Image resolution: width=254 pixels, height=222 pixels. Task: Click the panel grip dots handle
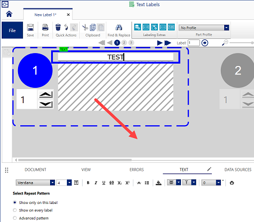[x=7, y=170]
